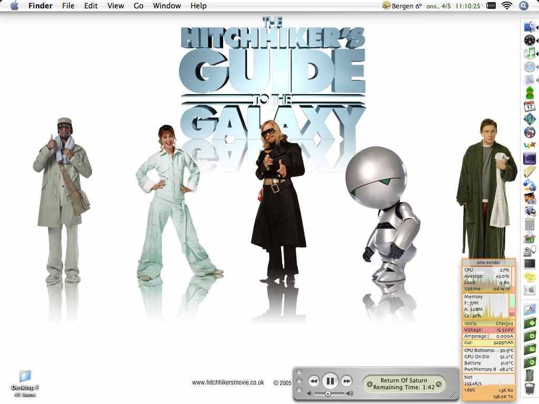Open the File menu

pyautogui.click(x=68, y=6)
